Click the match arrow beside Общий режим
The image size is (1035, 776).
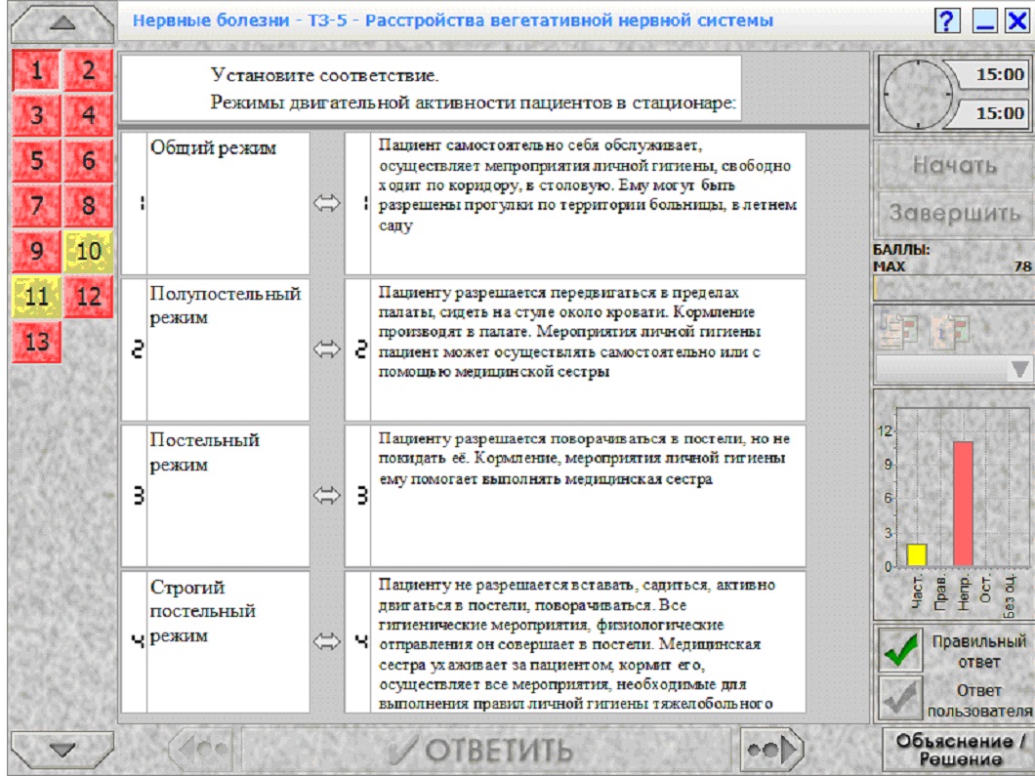(327, 203)
